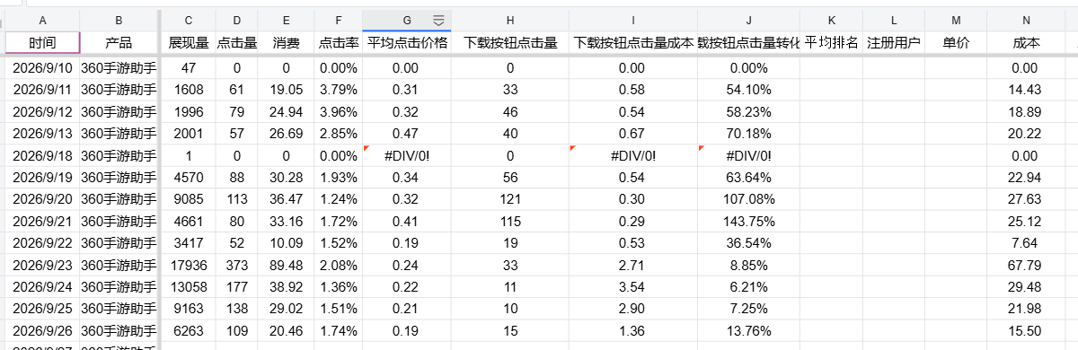Select column N header
Screen dimensions: 1078x350
pyautogui.click(x=1025, y=20)
